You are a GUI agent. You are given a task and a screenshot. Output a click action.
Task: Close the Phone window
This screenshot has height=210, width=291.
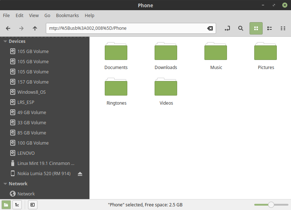click(x=285, y=5)
